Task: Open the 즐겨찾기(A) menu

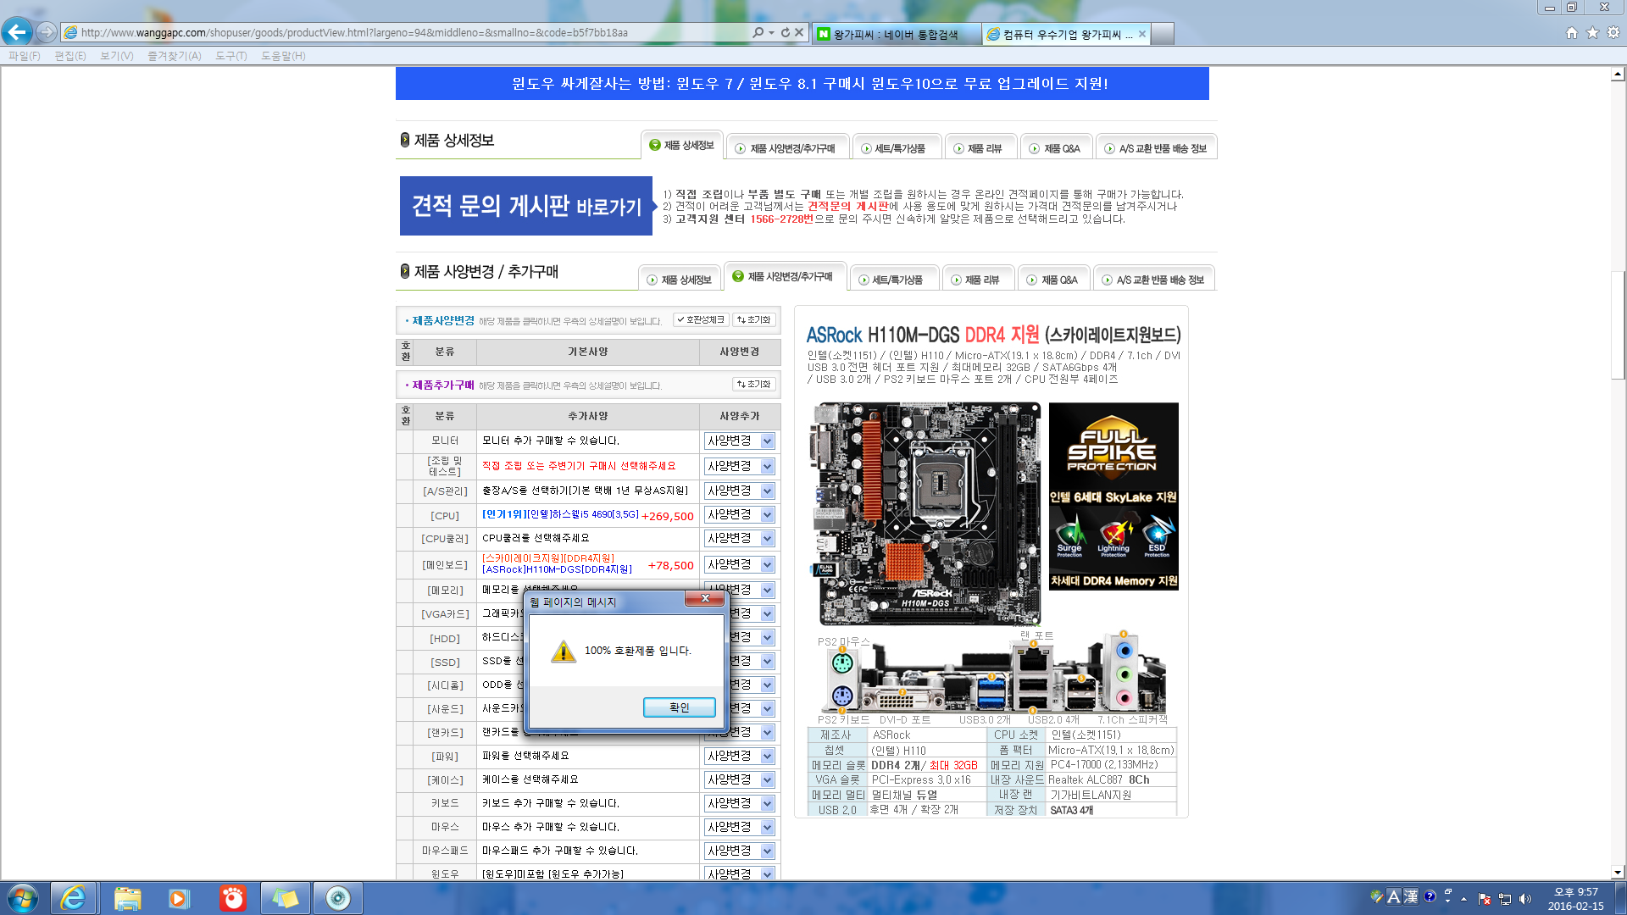Action: [x=175, y=55]
